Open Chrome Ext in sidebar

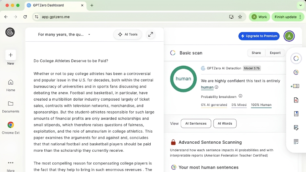click(11, 128)
